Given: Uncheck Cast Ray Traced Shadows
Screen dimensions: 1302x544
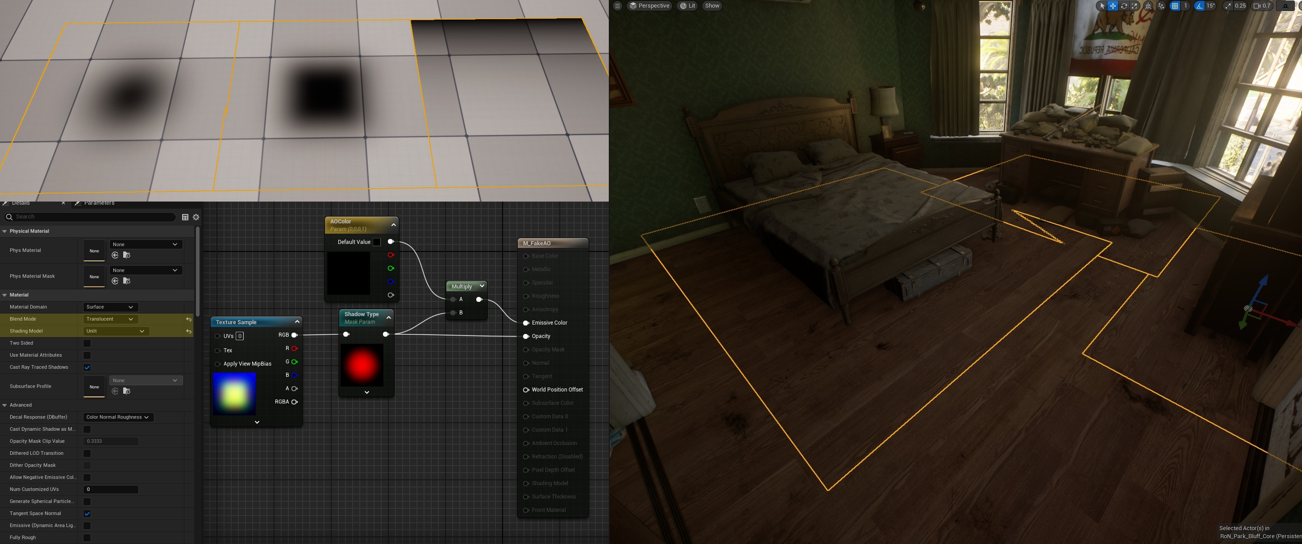Looking at the screenshot, I should pos(87,367).
